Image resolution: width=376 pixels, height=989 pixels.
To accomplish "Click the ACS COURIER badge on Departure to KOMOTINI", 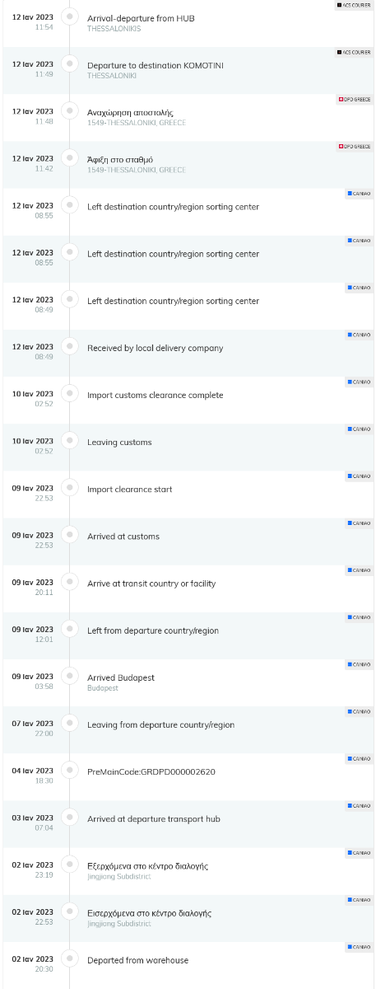I will click(354, 52).
